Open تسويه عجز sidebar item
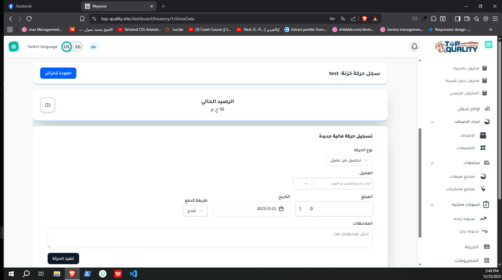The width and height of the screenshot is (502, 280). point(473,231)
